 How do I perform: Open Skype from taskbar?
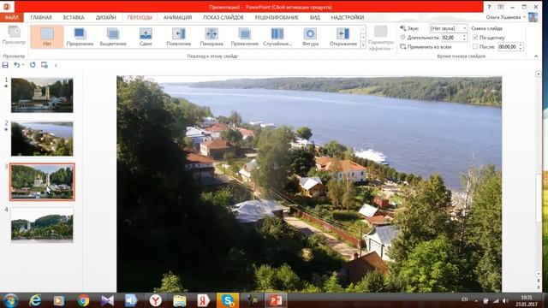pos(228,300)
